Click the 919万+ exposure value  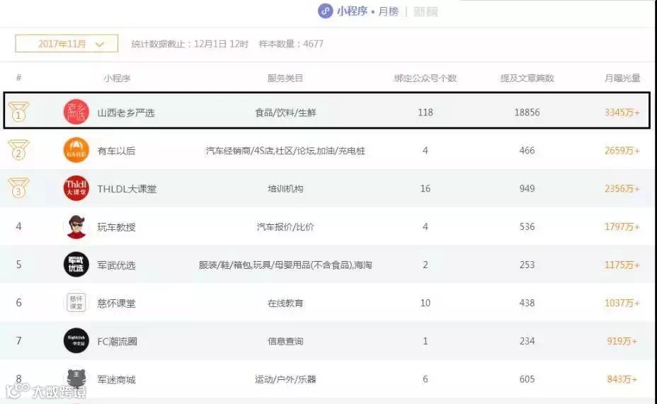coord(622,341)
